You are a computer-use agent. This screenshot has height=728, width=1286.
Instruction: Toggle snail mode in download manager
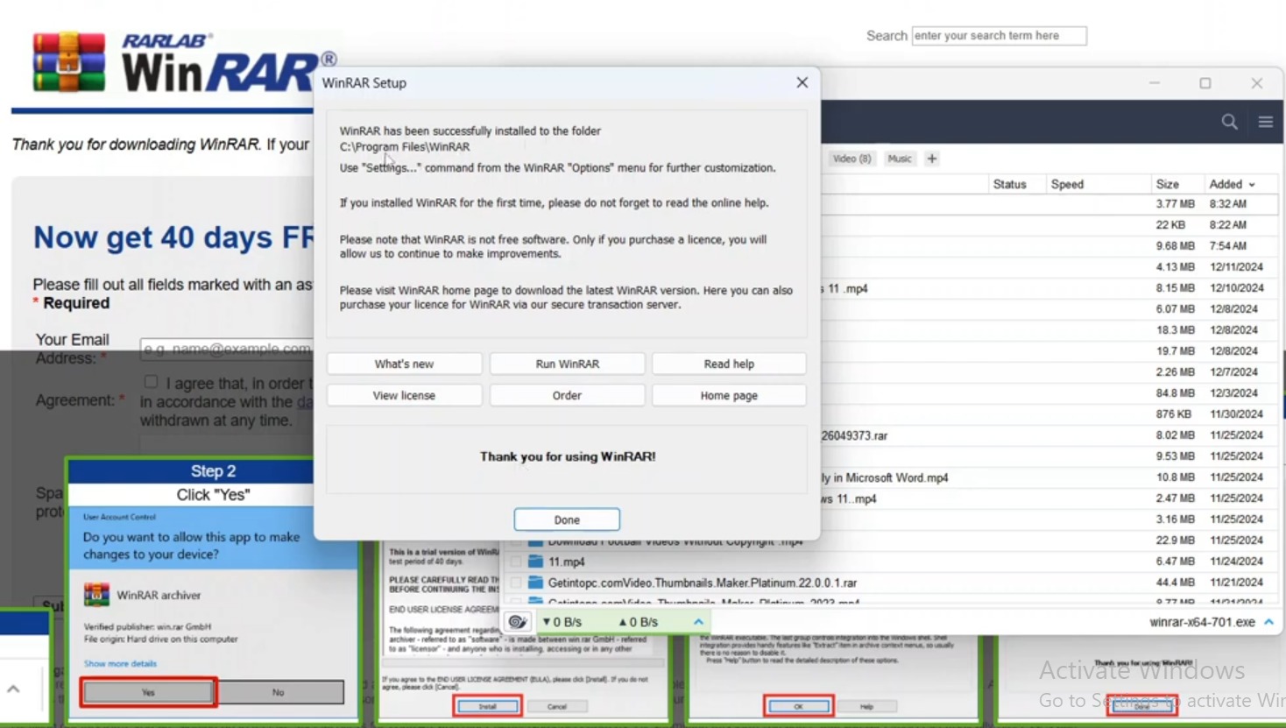(x=517, y=622)
